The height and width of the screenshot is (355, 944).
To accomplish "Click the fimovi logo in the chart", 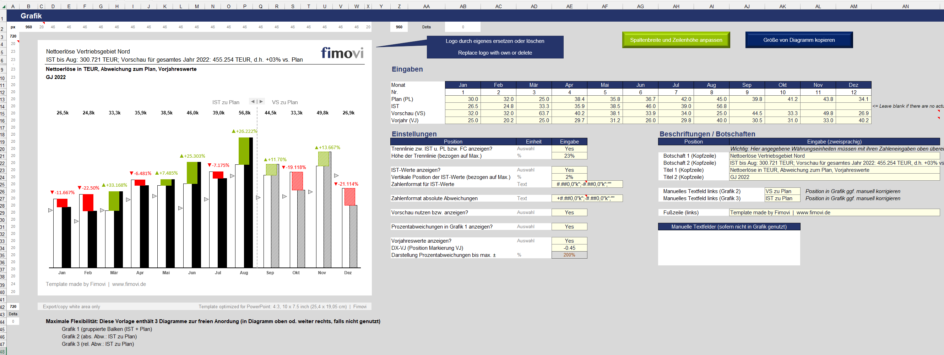I will point(342,53).
